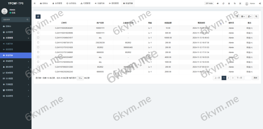Open the rows-per-page dropdown showing 10

(80, 78)
